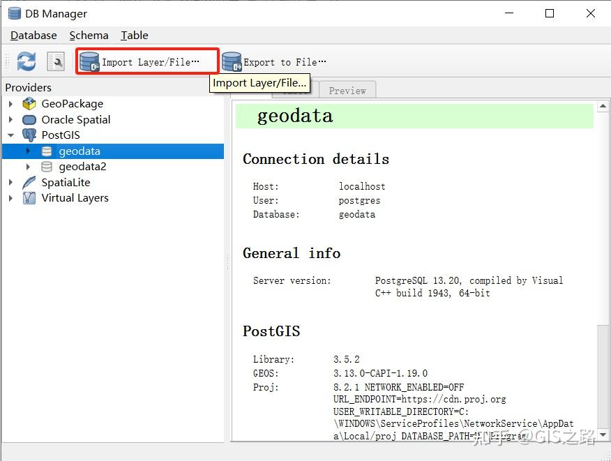Open the Schema menu

point(89,35)
